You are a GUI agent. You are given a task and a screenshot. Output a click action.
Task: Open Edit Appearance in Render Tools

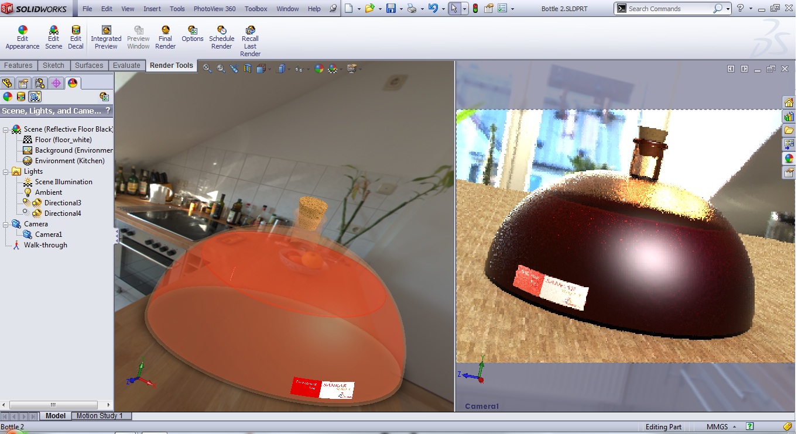22,37
